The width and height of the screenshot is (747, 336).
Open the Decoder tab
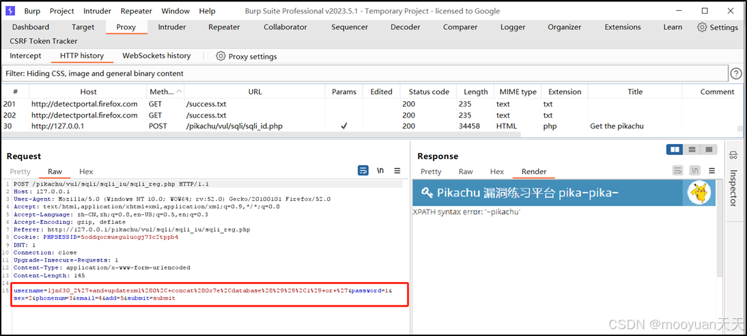point(406,27)
